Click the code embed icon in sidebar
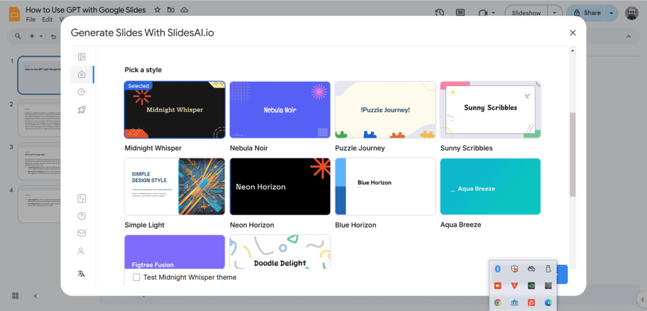 coord(82,198)
